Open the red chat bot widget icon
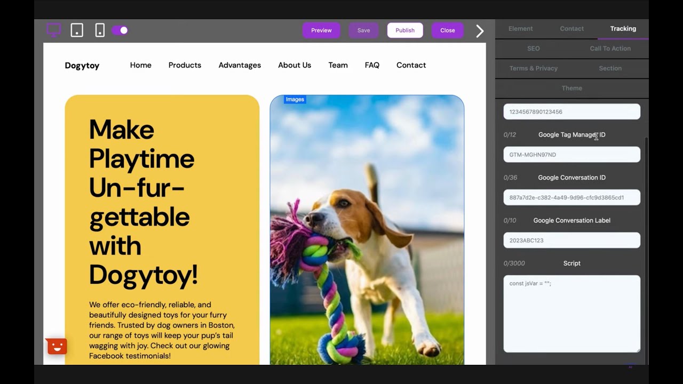 57,347
